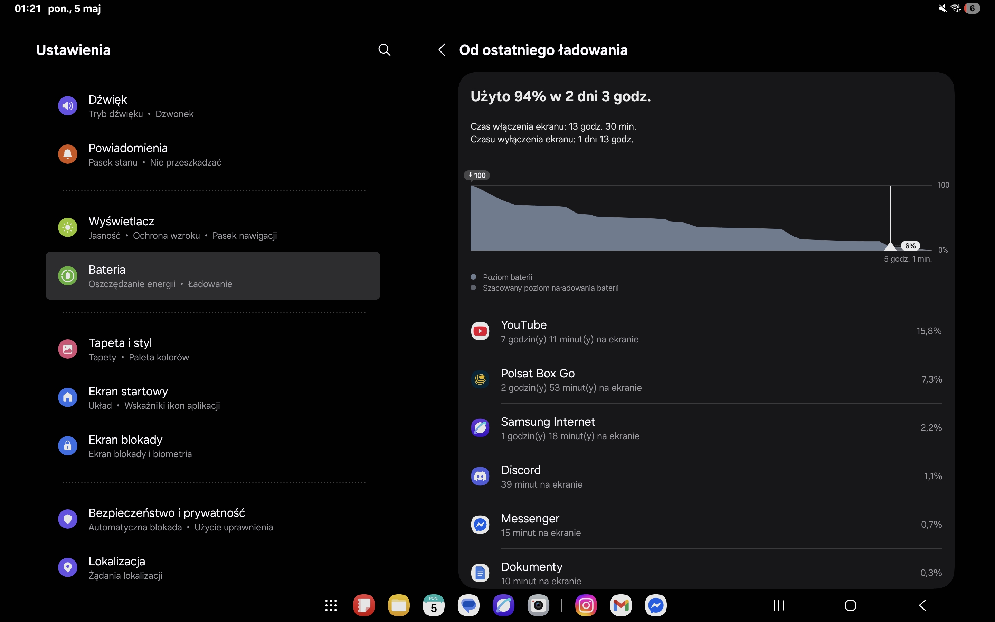Open Messenger battery usage details
The height and width of the screenshot is (622, 995).
(x=706, y=525)
